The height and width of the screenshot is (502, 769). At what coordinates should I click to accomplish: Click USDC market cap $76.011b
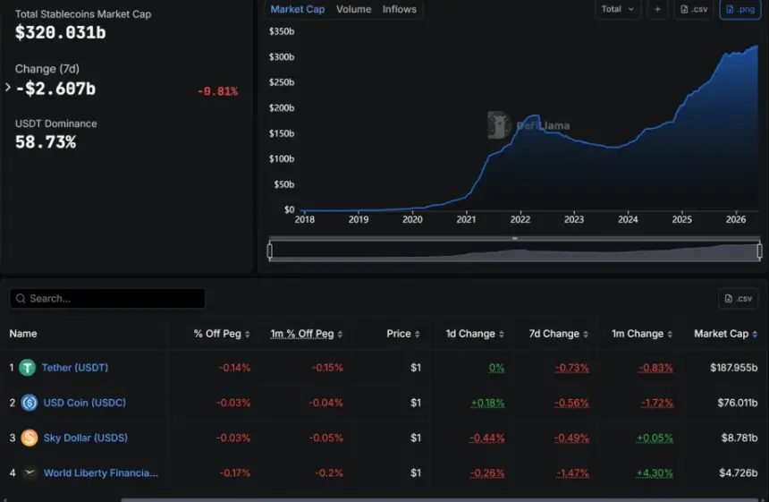click(x=738, y=403)
